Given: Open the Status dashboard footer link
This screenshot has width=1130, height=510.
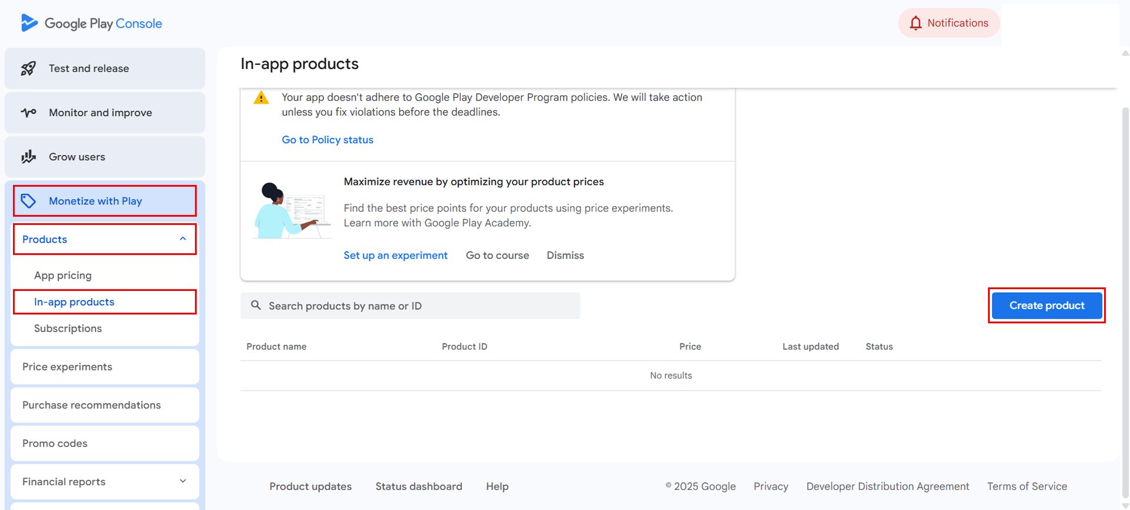Looking at the screenshot, I should pos(419,486).
